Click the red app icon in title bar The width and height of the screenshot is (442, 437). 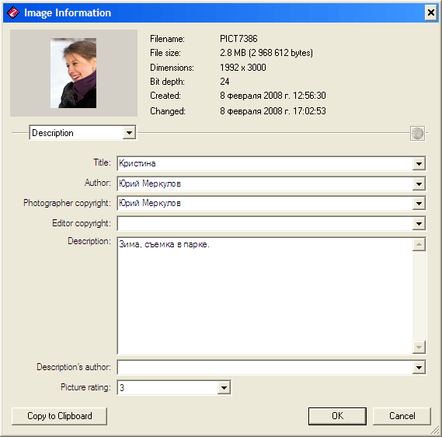point(12,12)
